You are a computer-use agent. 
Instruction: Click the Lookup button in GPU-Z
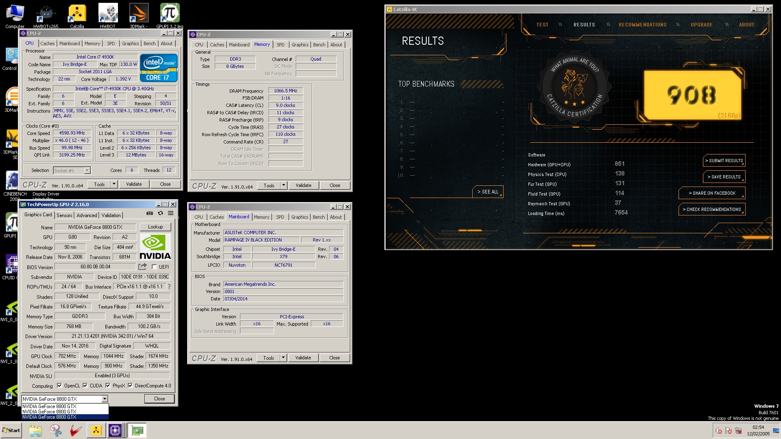tap(155, 227)
